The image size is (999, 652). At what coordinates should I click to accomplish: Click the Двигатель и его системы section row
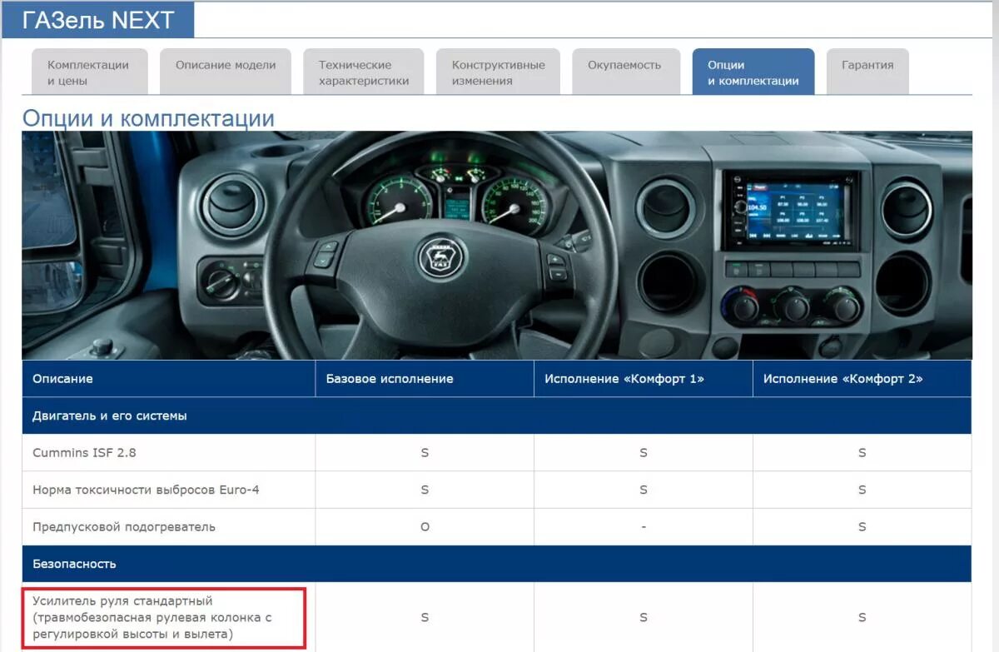click(x=496, y=416)
